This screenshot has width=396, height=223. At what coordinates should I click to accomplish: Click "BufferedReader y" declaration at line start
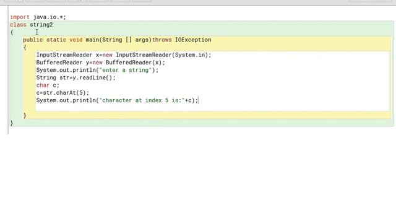(62, 63)
